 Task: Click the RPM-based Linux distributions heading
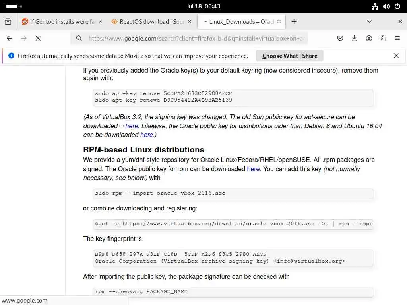tap(143, 150)
